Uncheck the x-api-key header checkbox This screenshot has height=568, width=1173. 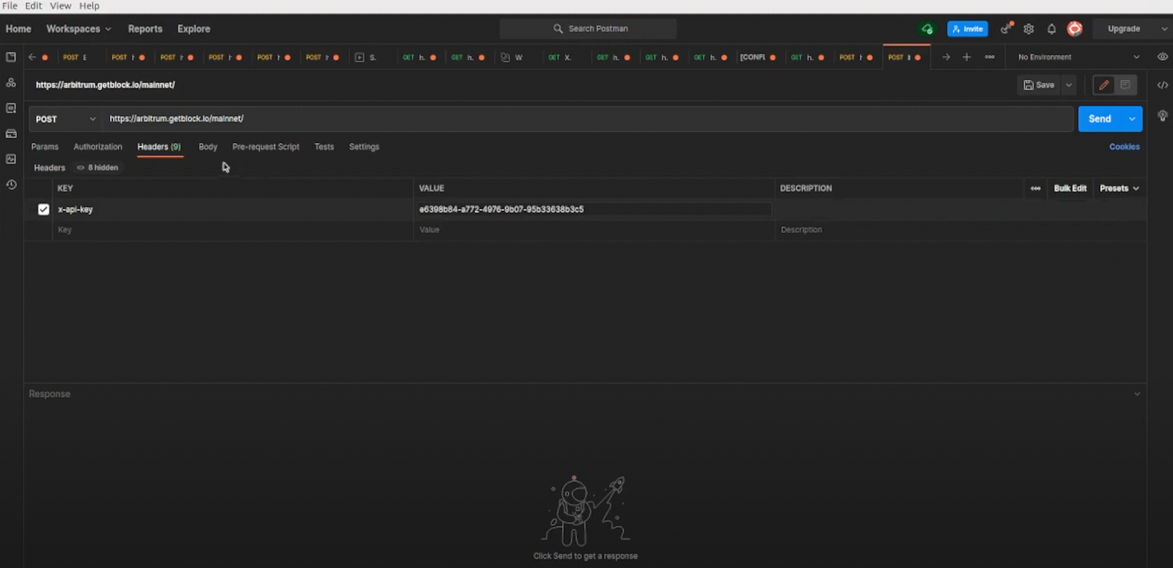point(43,210)
